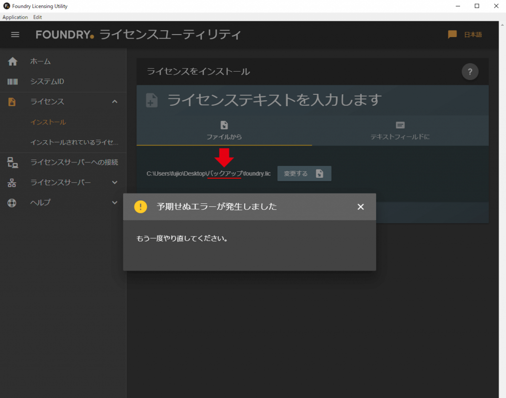Click the error title 予期せぬエラーが発生しました
The image size is (506, 398).
click(x=216, y=207)
